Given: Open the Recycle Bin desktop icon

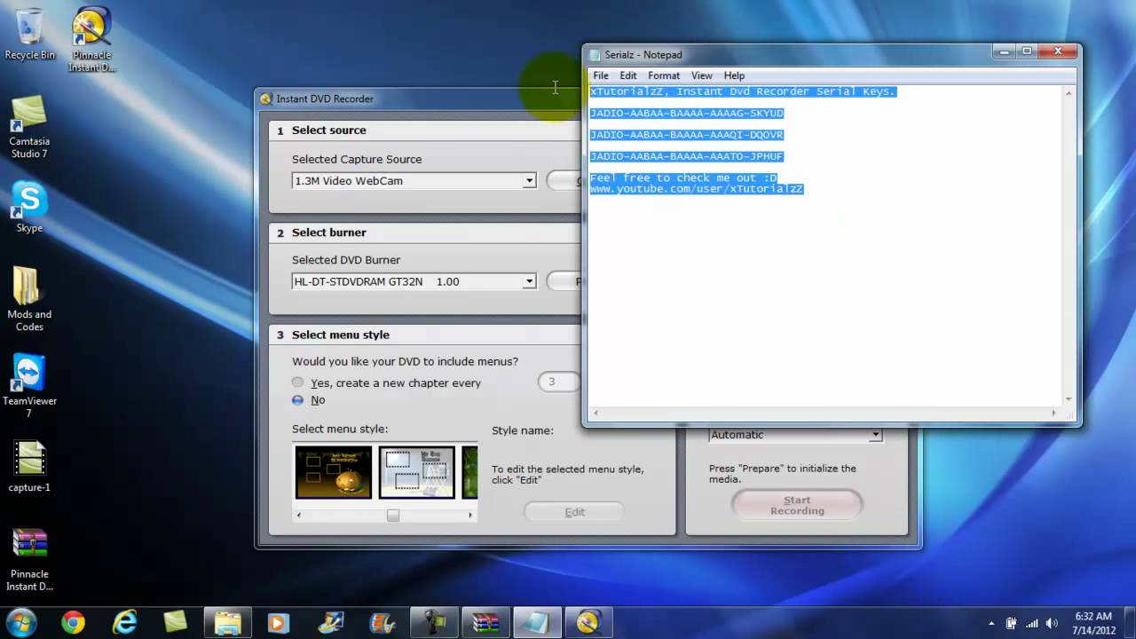Looking at the screenshot, I should tap(29, 35).
